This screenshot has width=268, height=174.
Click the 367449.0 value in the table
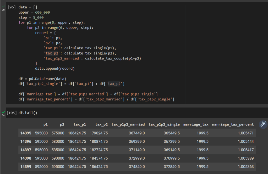pyautogui.click(x=137, y=133)
